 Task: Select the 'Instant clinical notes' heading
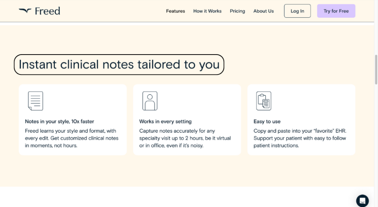click(119, 65)
